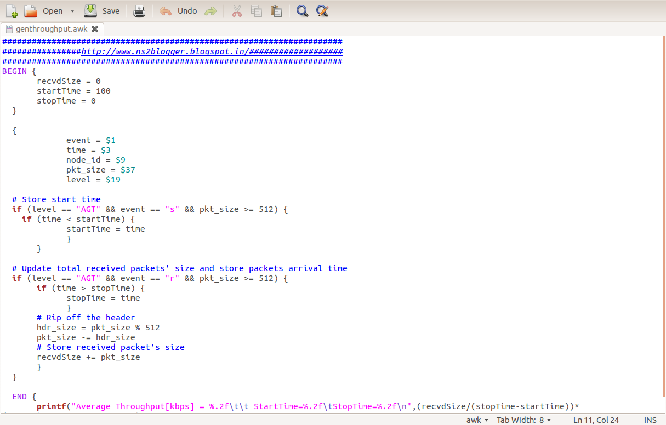This screenshot has width=666, height=425.
Task: Redo the undone edit
Action: pos(210,10)
